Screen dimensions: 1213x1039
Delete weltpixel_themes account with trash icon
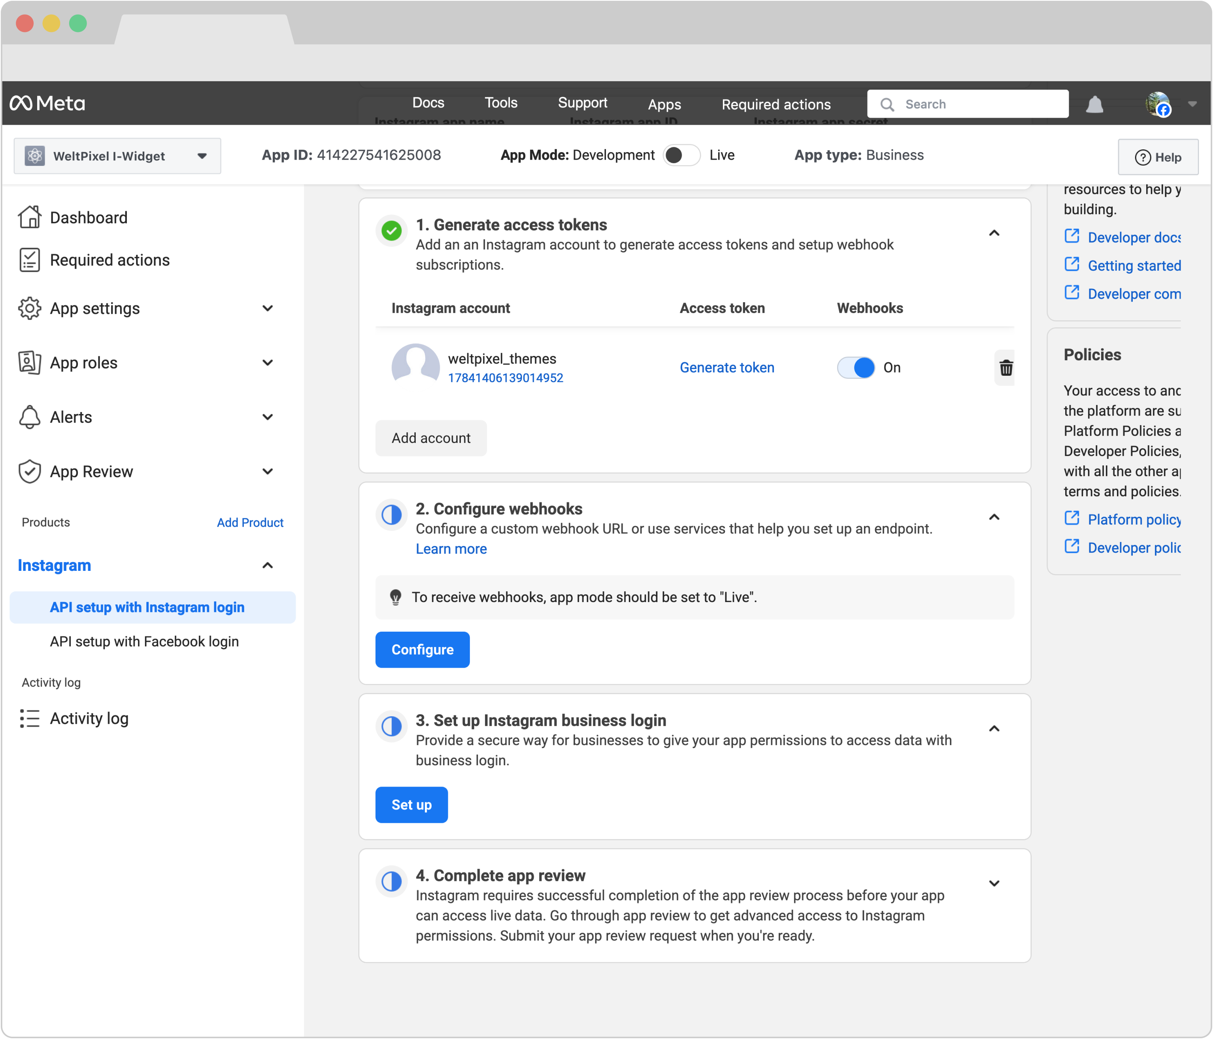1006,368
